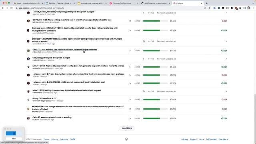
Task: Open Self Hosted link in footer
Action: [211, 139]
